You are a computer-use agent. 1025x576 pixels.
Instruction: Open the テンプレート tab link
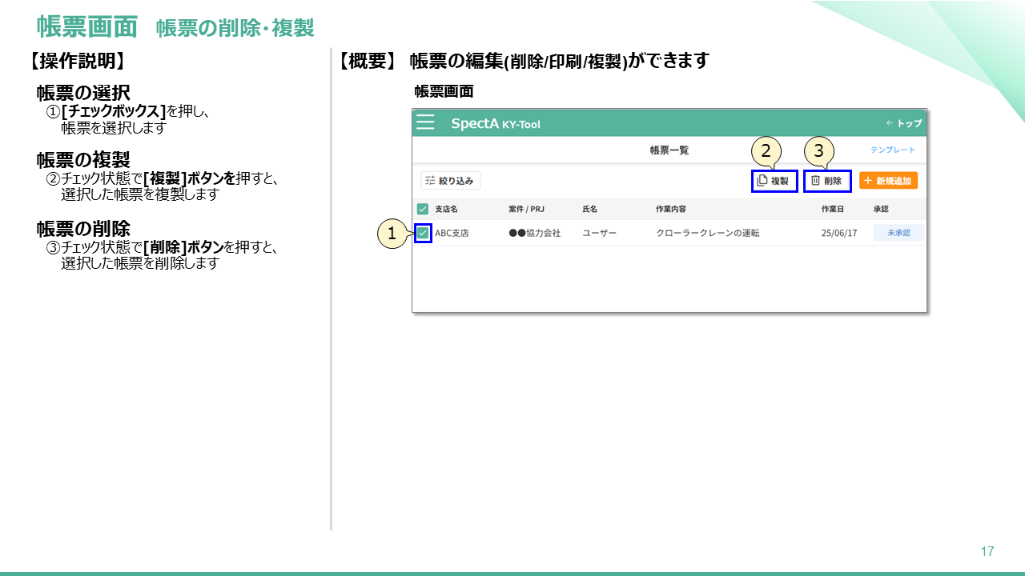893,150
